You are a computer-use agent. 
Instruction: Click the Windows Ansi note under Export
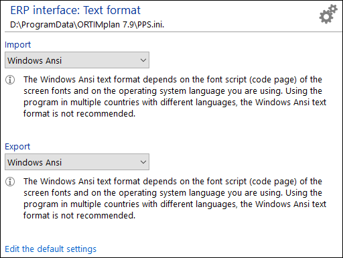click(x=175, y=198)
